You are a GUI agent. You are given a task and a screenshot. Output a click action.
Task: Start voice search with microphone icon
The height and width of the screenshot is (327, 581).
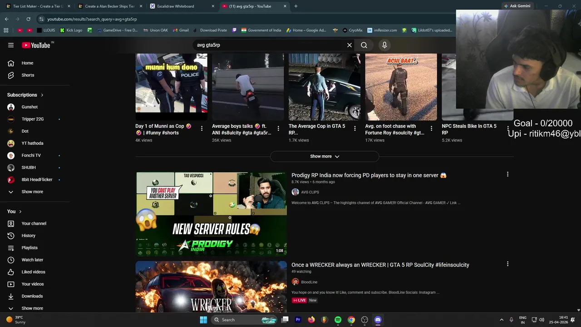[x=384, y=45]
